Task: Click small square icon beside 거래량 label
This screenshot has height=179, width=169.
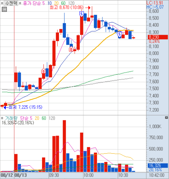Action: 2,118
